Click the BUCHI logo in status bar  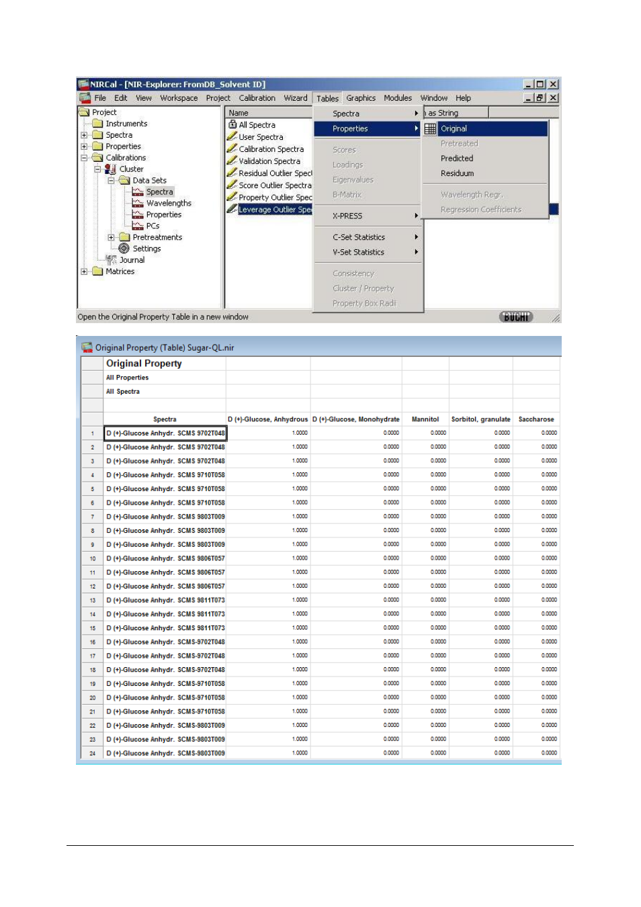click(516, 317)
